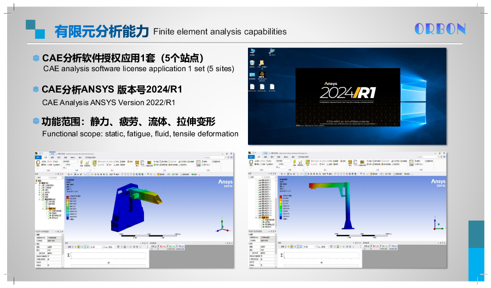Toggle the red series checkbox in crane tabular data

coord(372,247)
